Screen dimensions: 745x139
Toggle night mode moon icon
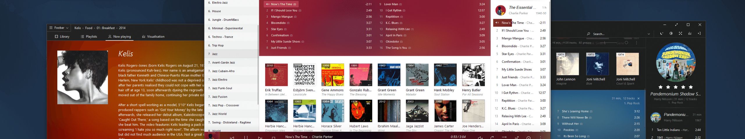(x=661, y=34)
